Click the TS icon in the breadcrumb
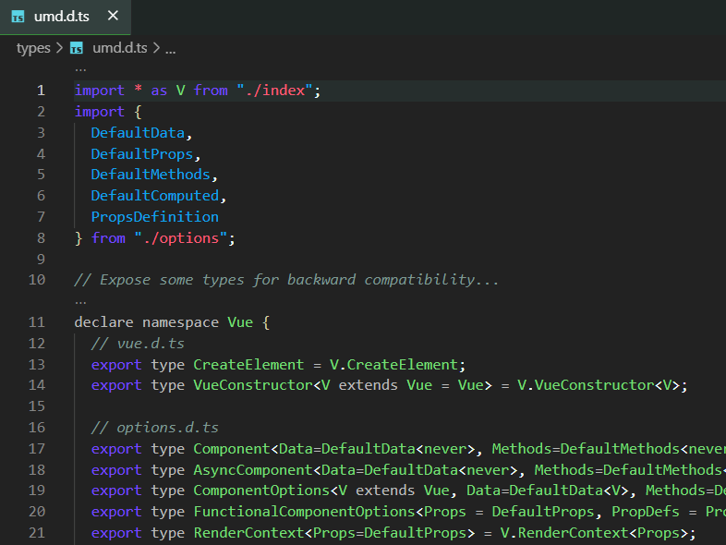The height and width of the screenshot is (545, 726). (x=77, y=48)
